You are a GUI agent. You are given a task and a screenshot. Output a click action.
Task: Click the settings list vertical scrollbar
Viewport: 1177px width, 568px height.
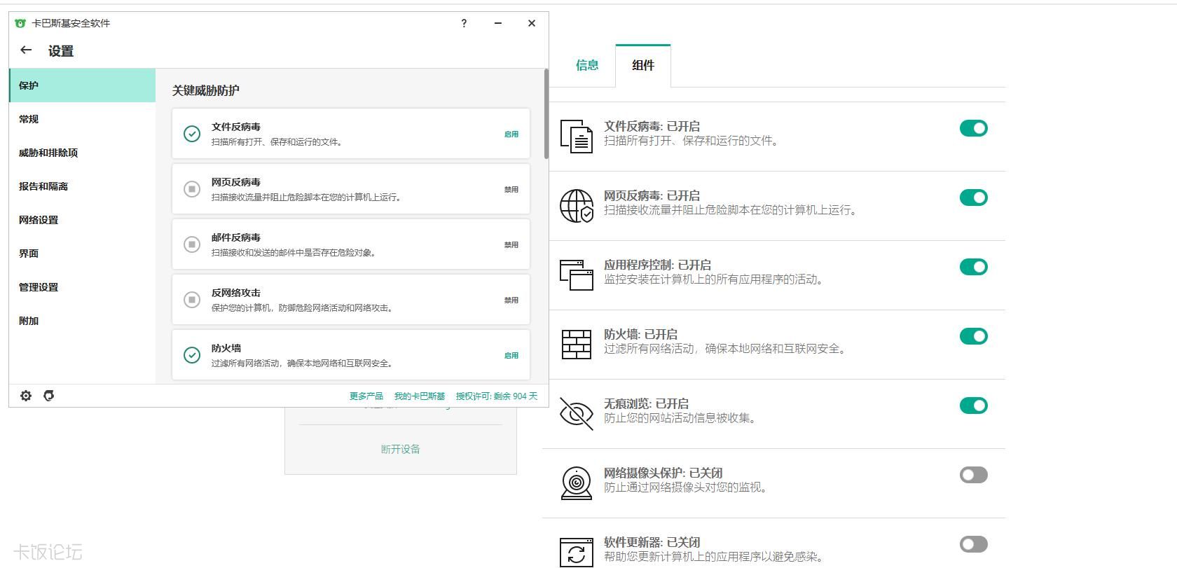tap(546, 113)
